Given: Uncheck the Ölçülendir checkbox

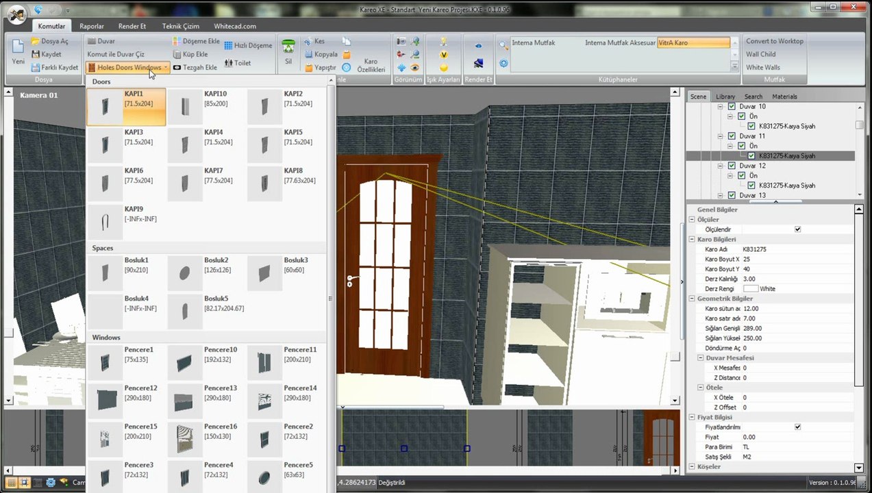Looking at the screenshot, I should 797,229.
